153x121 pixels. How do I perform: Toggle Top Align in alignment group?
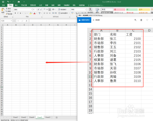(45, 9)
